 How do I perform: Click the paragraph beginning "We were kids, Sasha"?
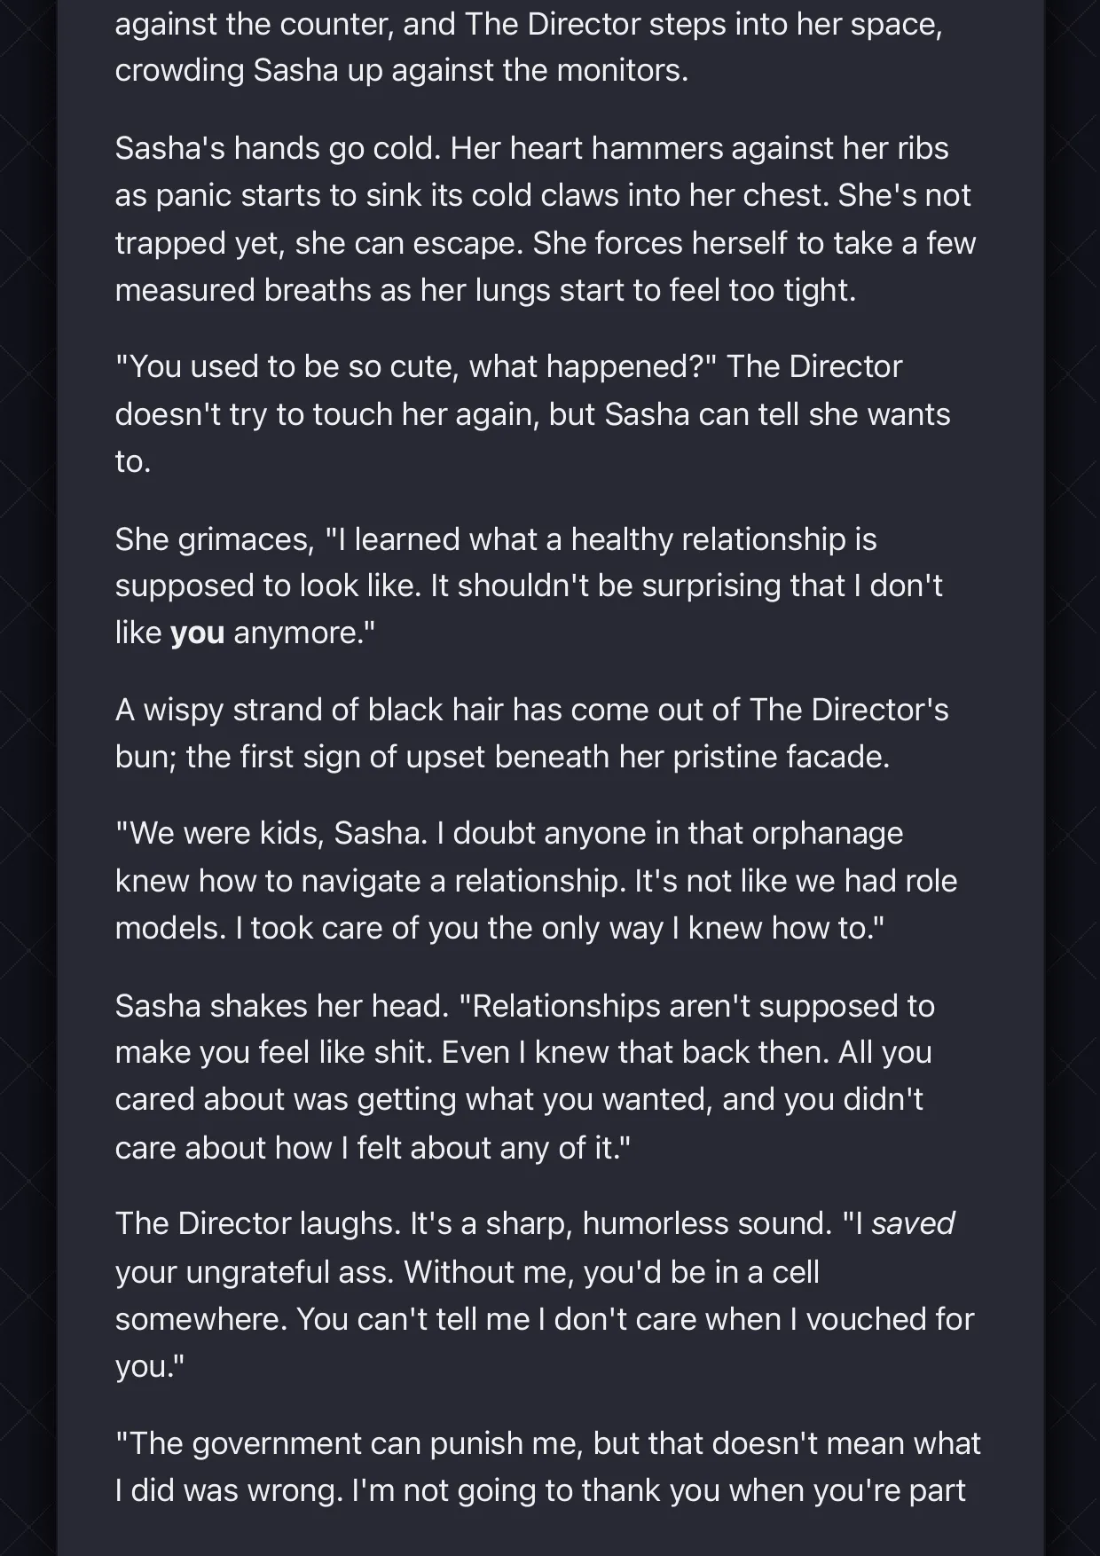pos(536,881)
